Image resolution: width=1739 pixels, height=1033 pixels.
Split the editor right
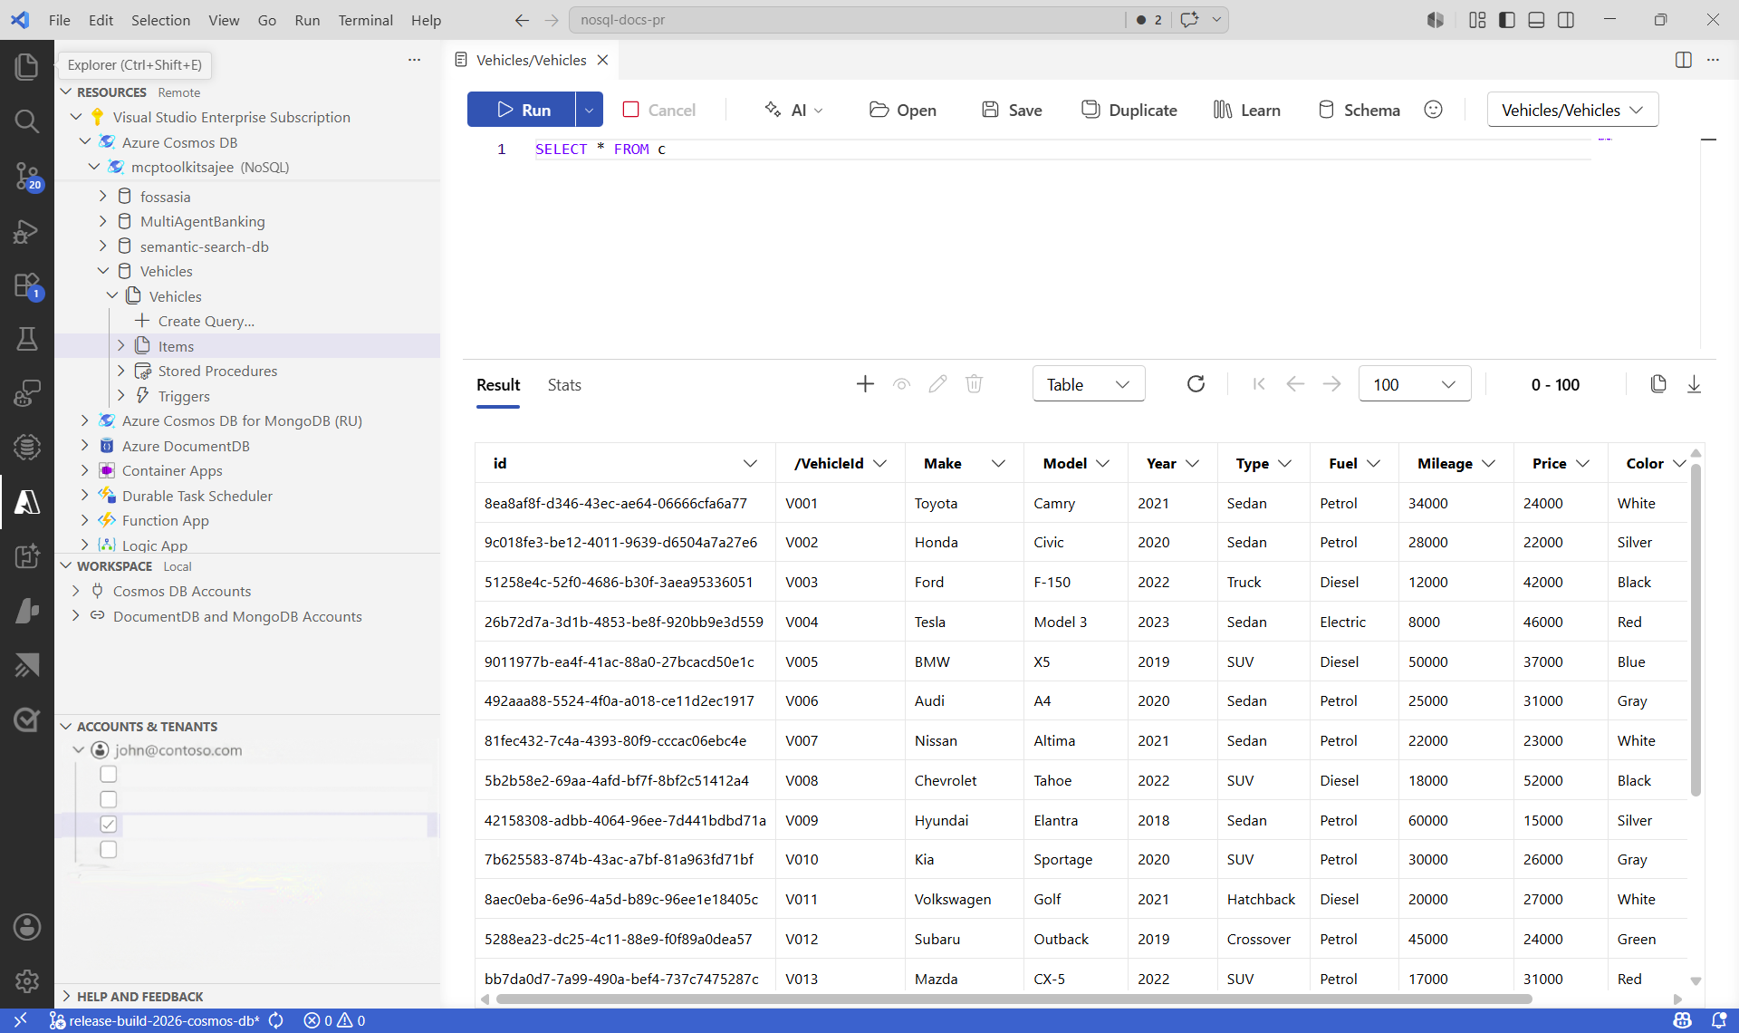1684,60
